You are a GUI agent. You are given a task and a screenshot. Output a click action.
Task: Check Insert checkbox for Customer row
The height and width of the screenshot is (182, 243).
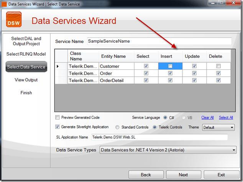170,66
